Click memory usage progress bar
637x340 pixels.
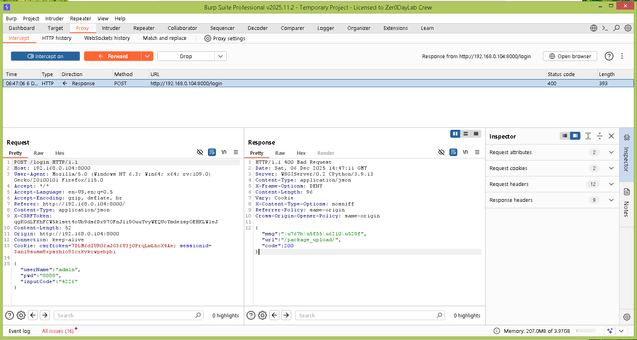tap(586, 331)
